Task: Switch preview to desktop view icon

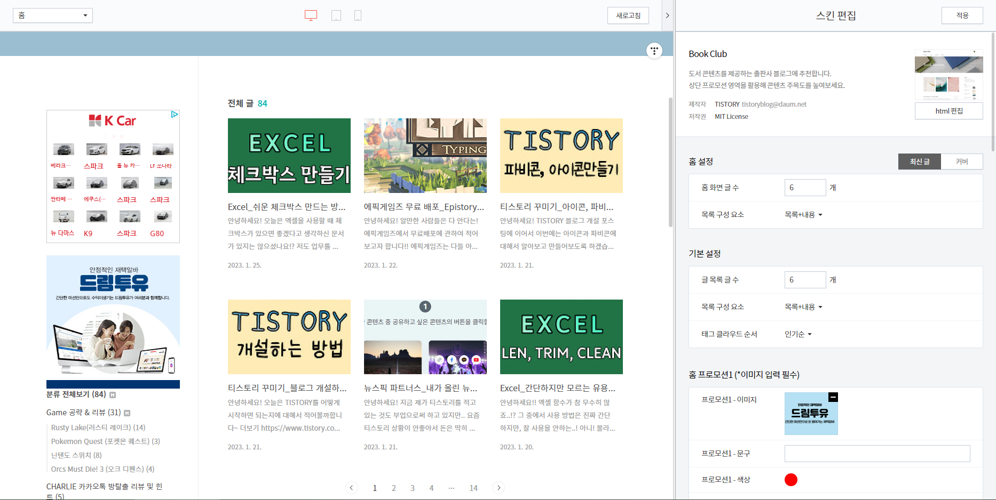Action: point(311,15)
